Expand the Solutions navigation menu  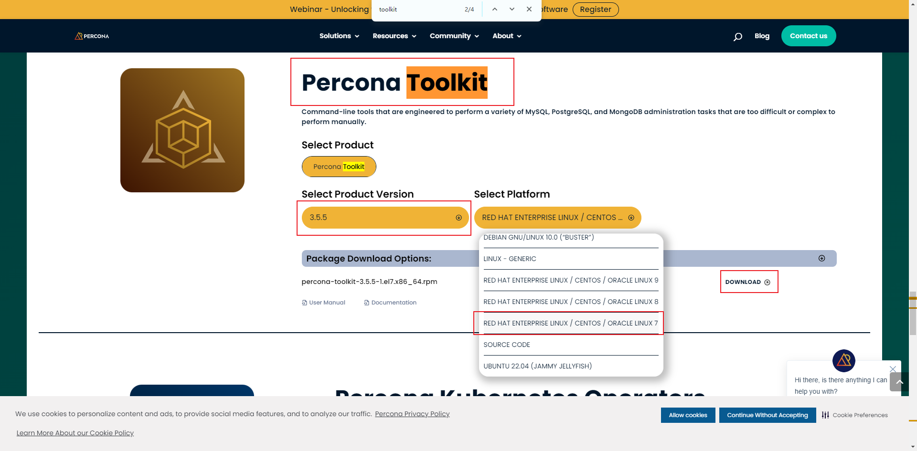pyautogui.click(x=339, y=36)
